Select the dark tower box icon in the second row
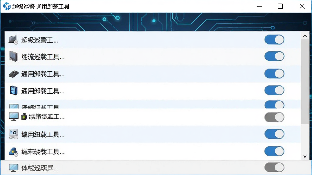This screenshot has height=175, width=312. tap(13, 56)
